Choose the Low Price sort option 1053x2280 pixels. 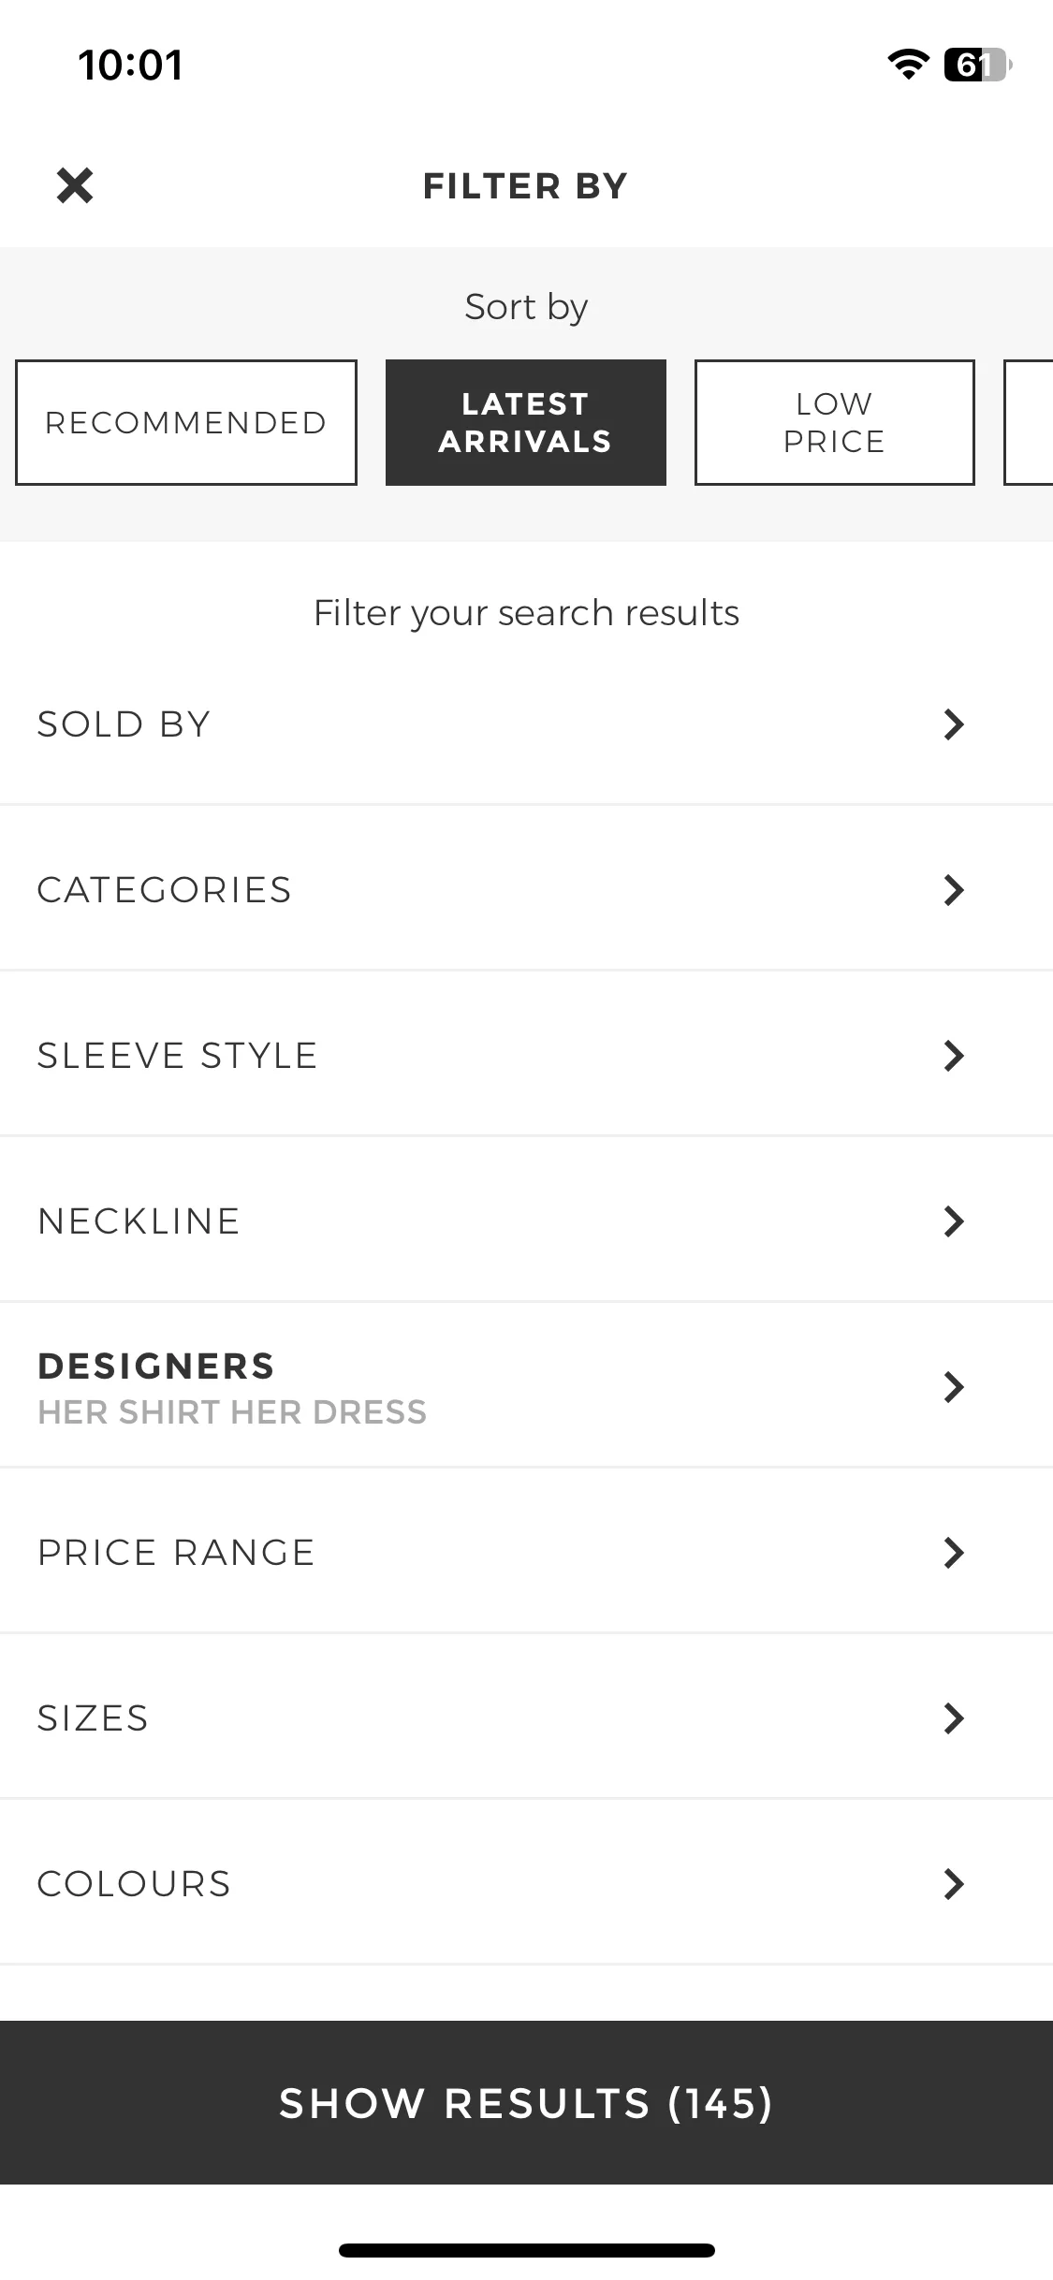835,422
